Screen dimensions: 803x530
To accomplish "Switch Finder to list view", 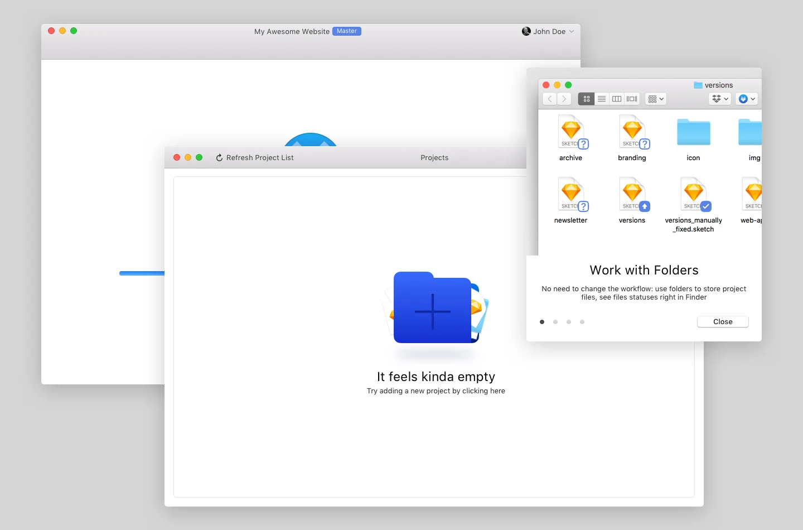I will 602,99.
